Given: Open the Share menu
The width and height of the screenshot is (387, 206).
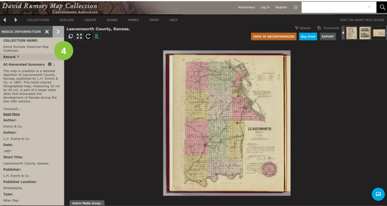Looking at the screenshot, I should (x=112, y=20).
